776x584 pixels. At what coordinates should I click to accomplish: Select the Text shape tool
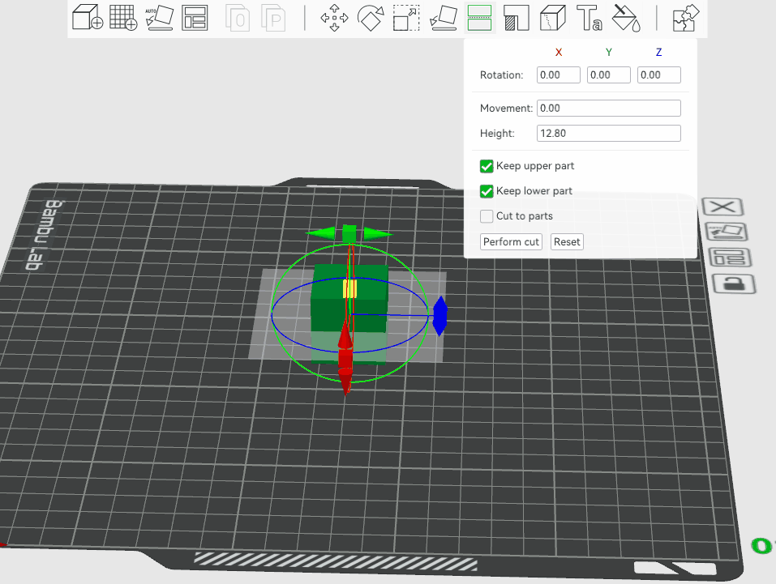click(x=589, y=18)
